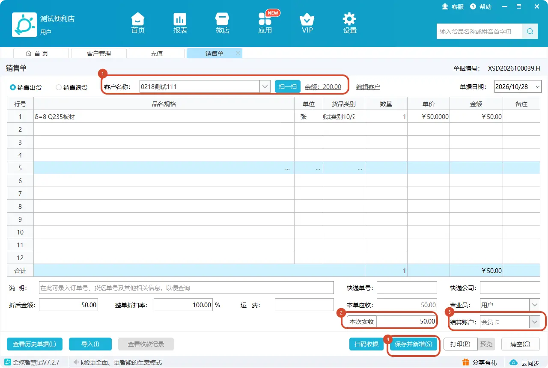Click the 说明 notes input field
This screenshot has height=368, width=548.
(x=186, y=288)
